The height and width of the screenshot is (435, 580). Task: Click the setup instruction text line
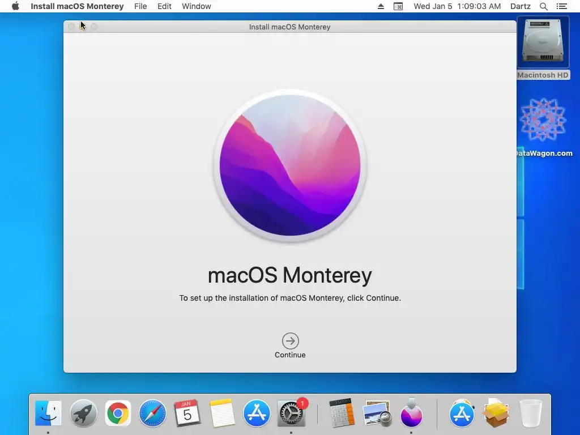point(290,298)
